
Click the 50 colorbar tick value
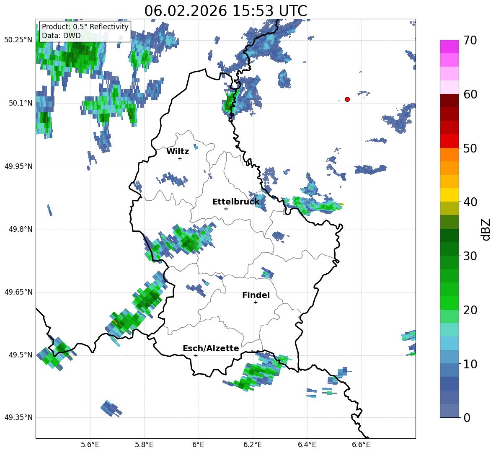pyautogui.click(x=470, y=148)
